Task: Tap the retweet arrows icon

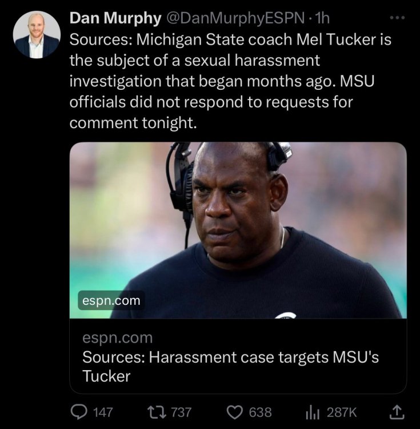Action: 155,411
